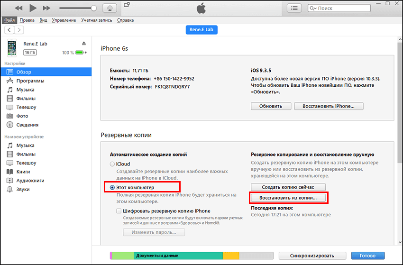Go forward with the right arrow button
403x265 pixels.
tap(19, 30)
